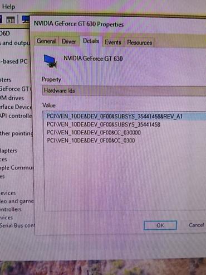Switch to the Driver tab
Image resolution: width=206 pixels, height=275 pixels.
69,41
